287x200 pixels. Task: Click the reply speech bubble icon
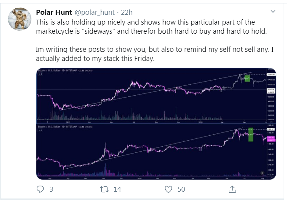(x=40, y=188)
